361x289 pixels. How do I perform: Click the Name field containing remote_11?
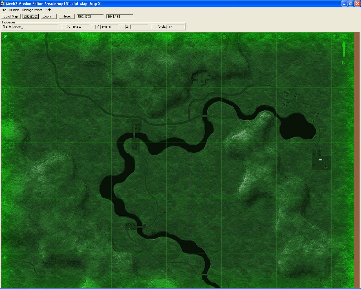tap(35, 27)
